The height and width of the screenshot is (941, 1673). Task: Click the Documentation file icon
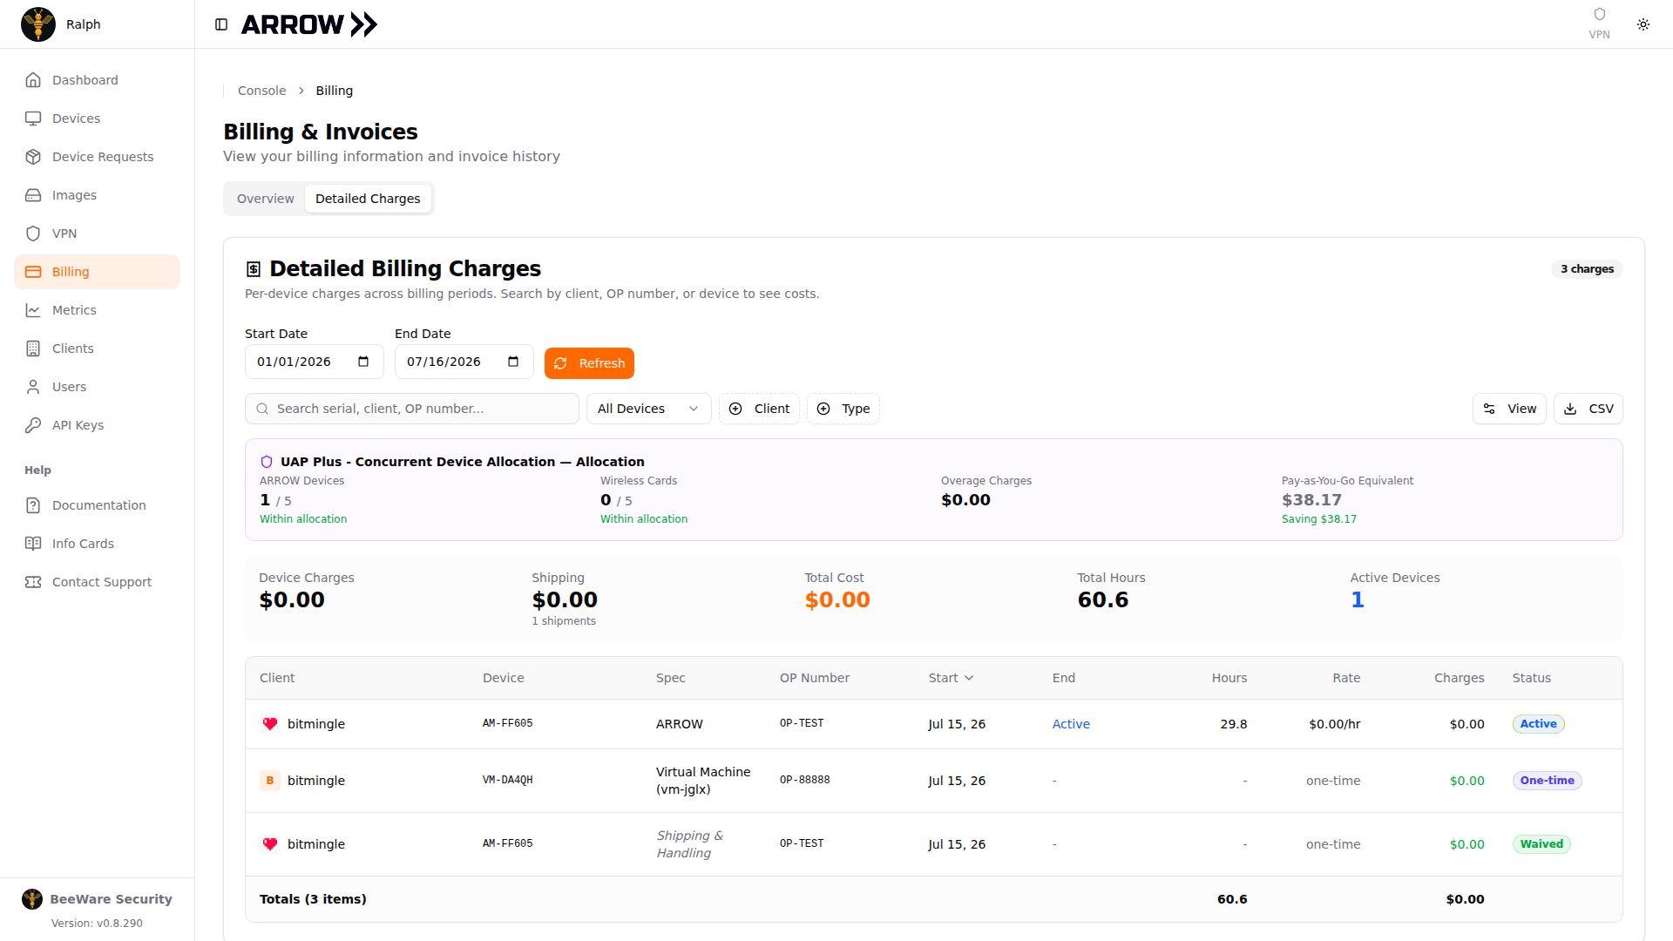pyautogui.click(x=33, y=505)
